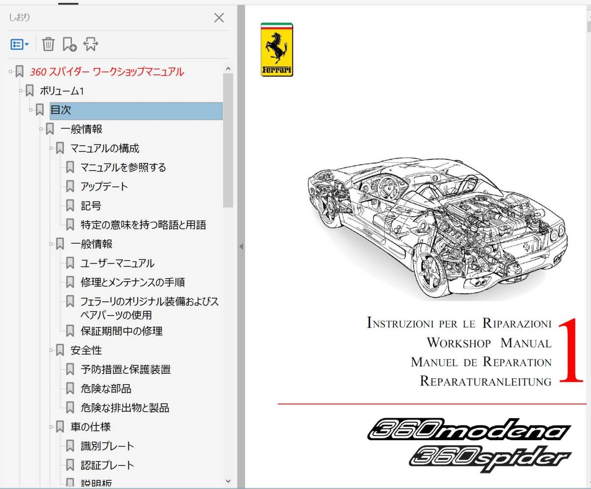This screenshot has width=591, height=489.
Task: Click the bookmark icon beside ユーザーマニュアル
Action: coord(70,263)
